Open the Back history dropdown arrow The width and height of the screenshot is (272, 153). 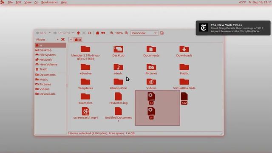pos(50,33)
